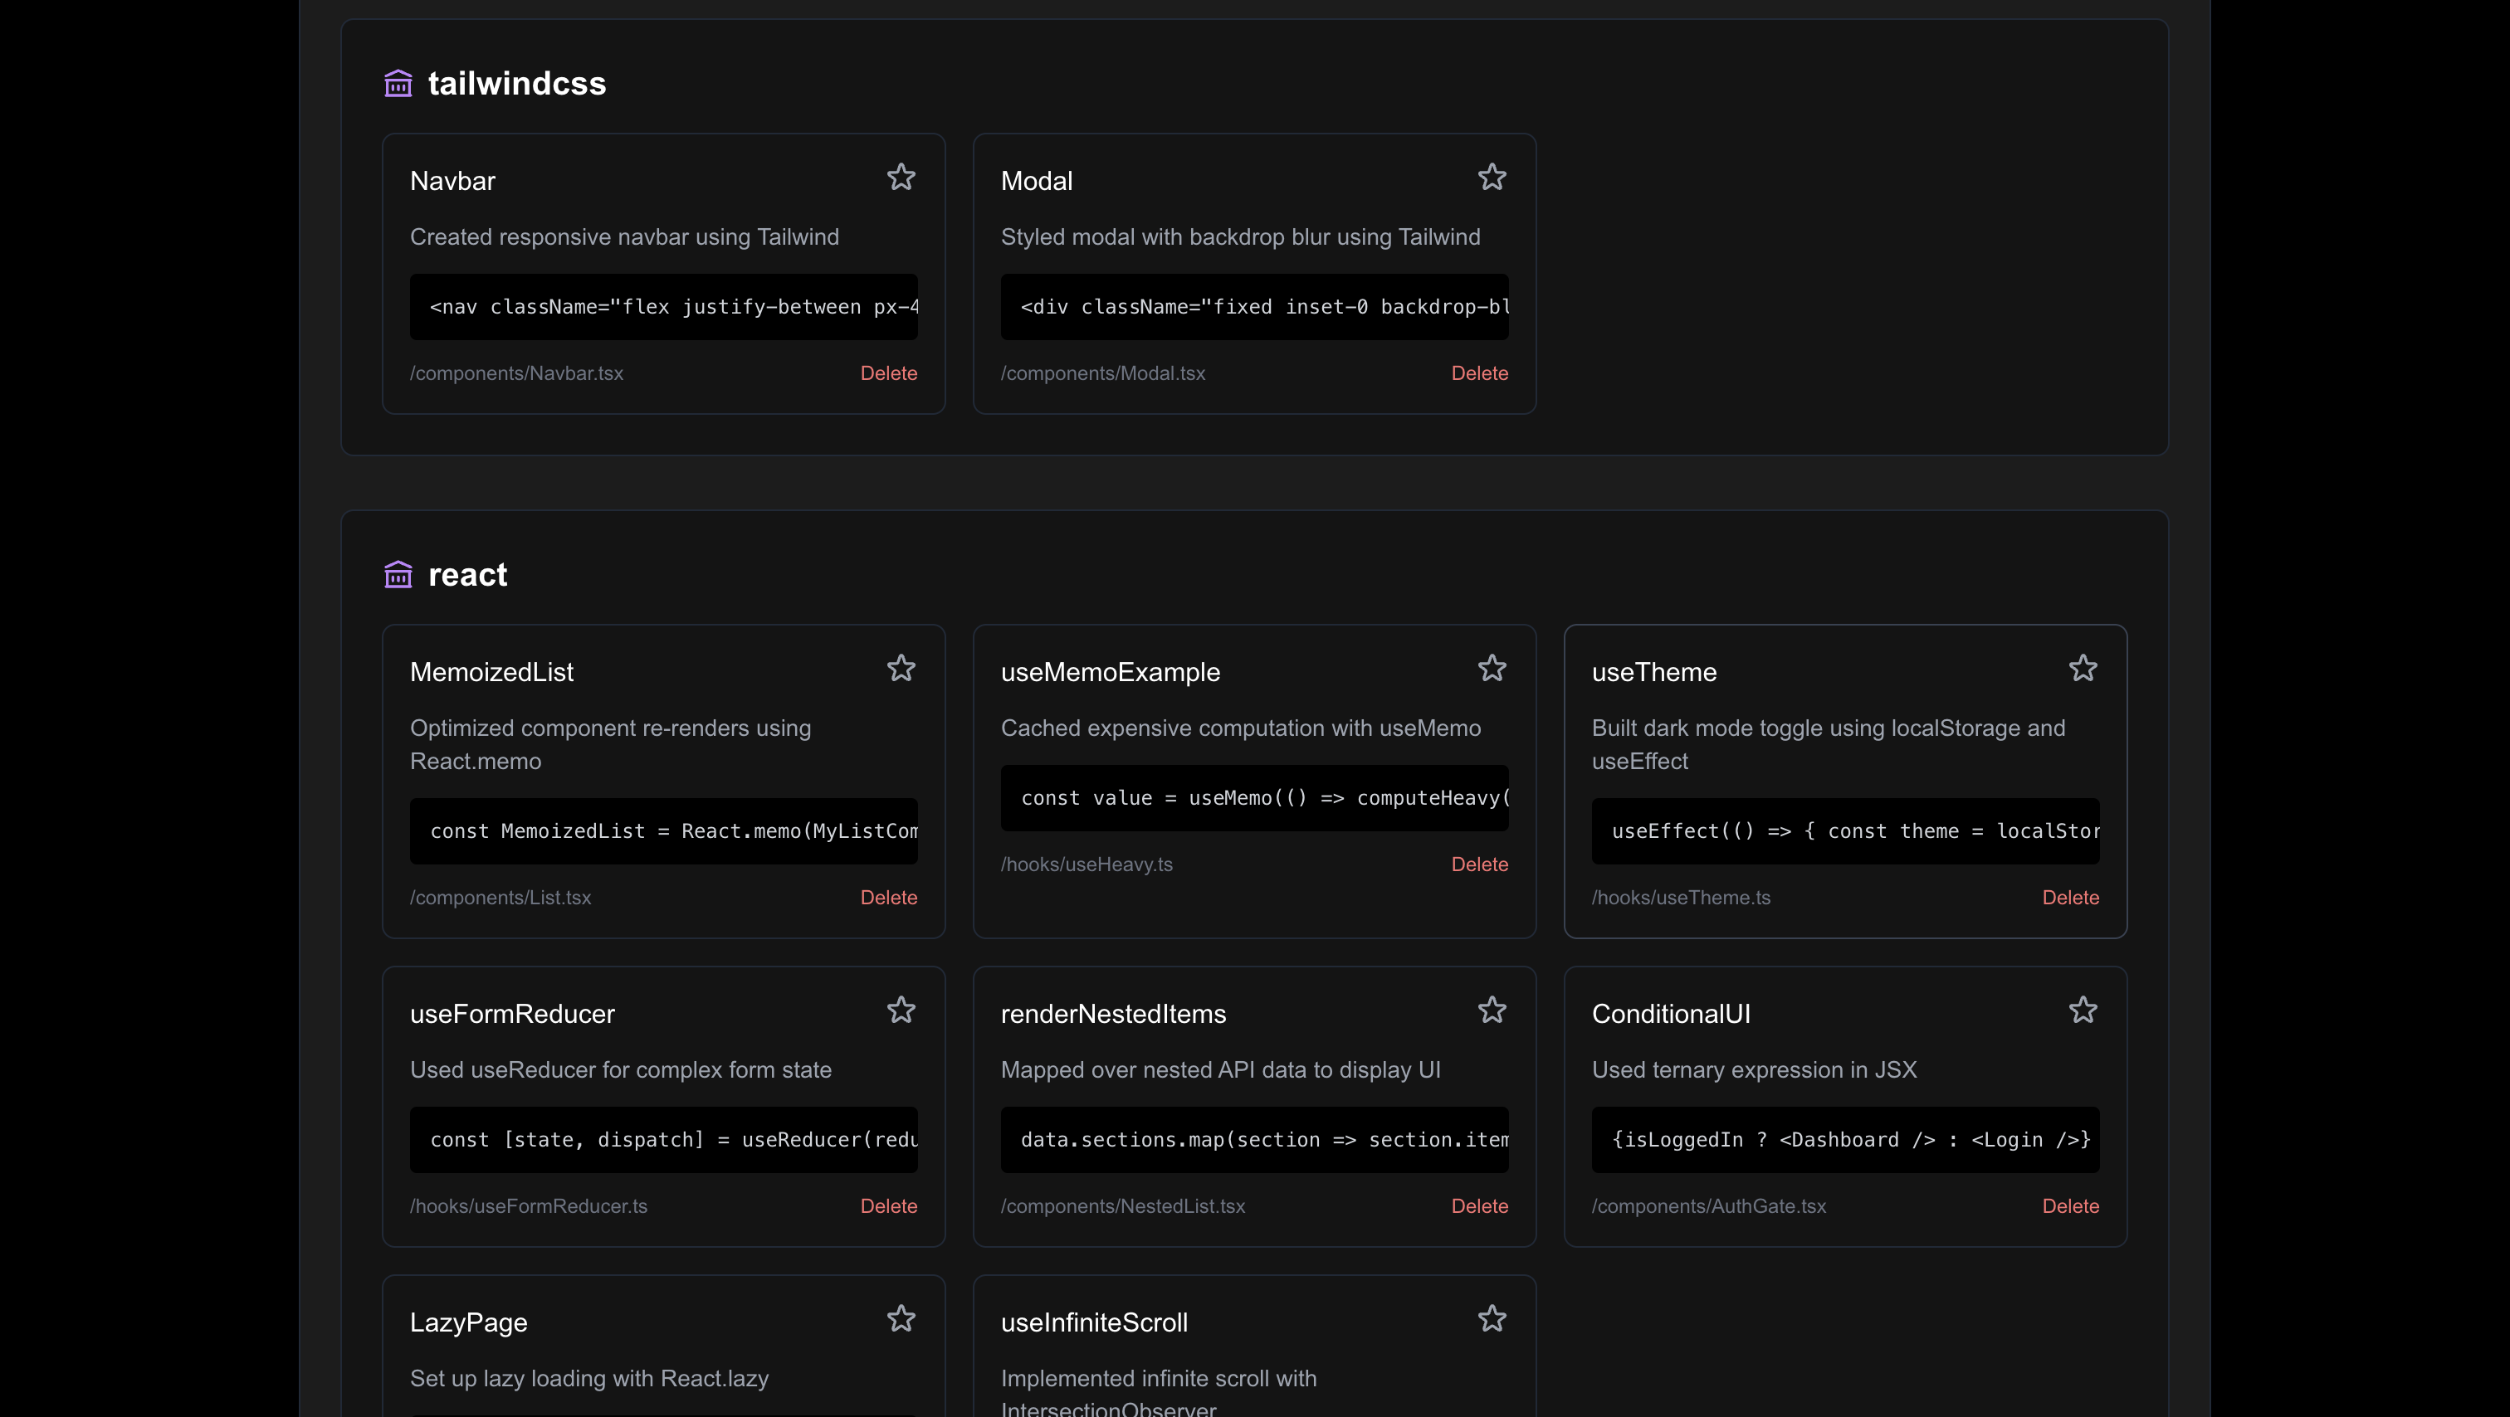Delete the renderNestedItems snippet
This screenshot has width=2510, height=1417.
1479,1205
